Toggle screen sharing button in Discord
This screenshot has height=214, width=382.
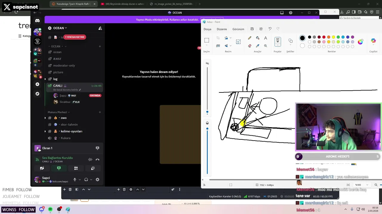(59, 168)
